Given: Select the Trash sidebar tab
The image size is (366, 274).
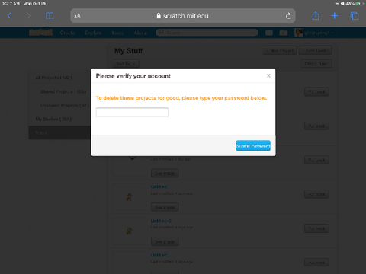Looking at the screenshot, I should (x=59, y=132).
